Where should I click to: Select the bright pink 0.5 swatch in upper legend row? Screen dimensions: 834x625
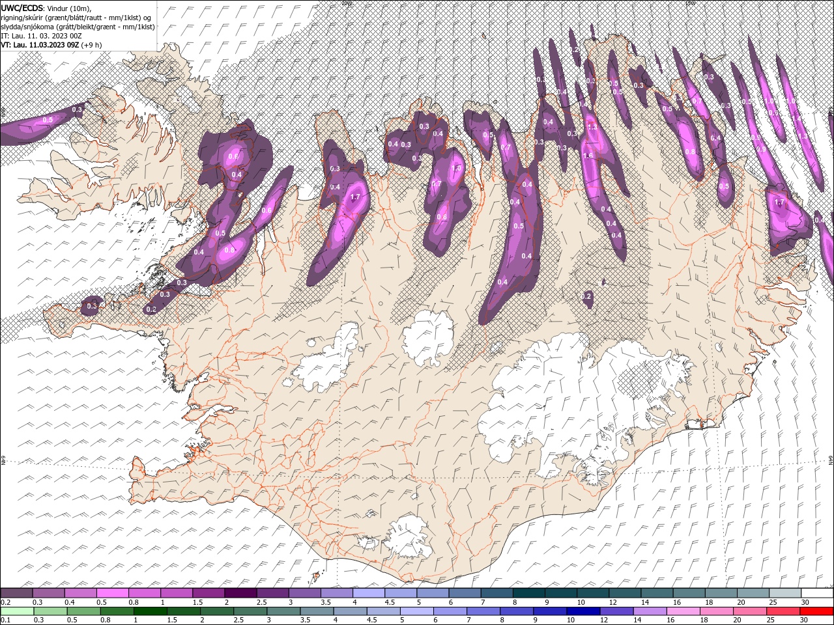click(112, 592)
